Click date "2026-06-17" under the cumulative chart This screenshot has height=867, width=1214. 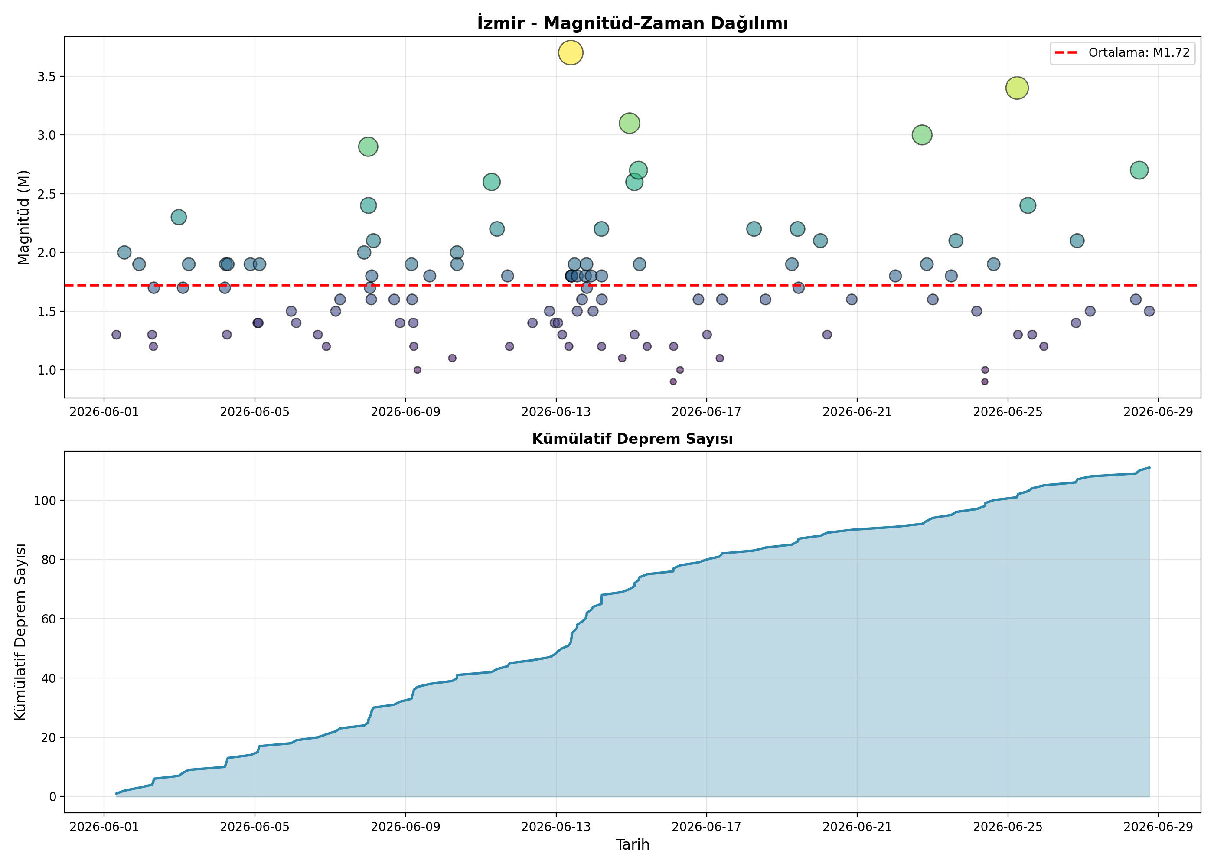tap(706, 827)
